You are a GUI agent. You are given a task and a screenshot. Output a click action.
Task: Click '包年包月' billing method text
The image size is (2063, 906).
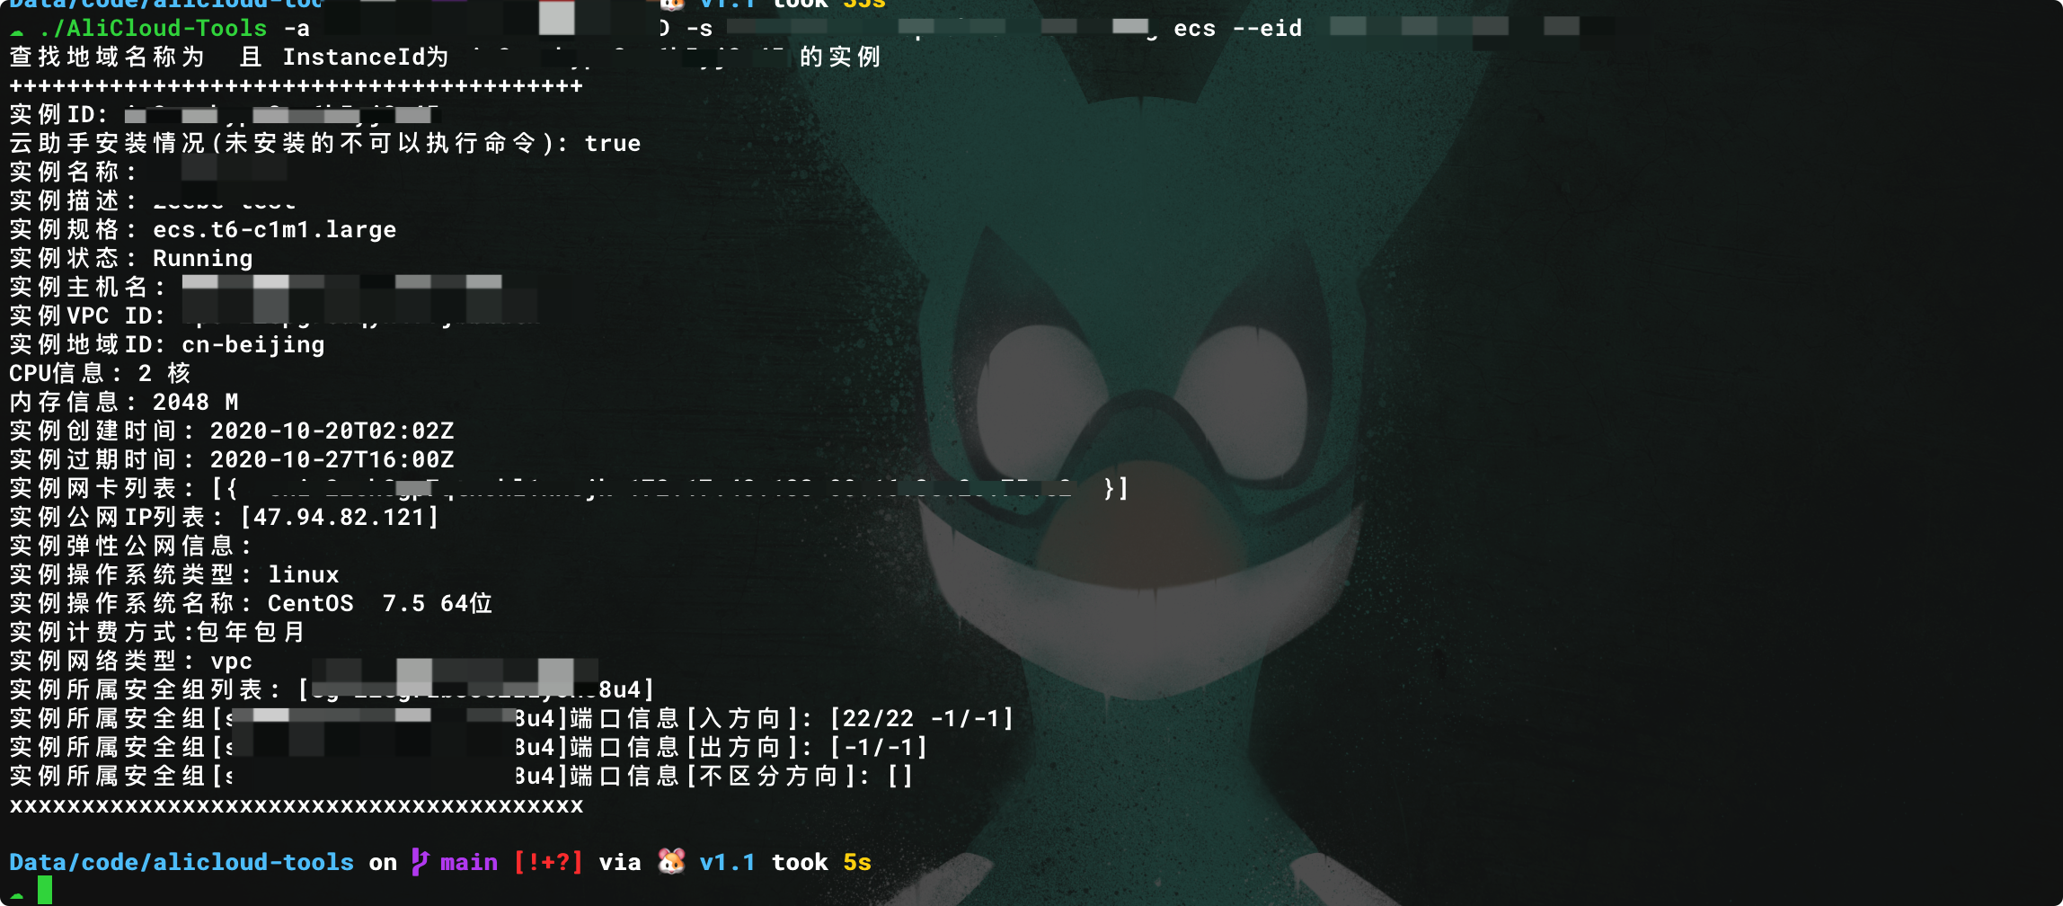click(x=251, y=633)
